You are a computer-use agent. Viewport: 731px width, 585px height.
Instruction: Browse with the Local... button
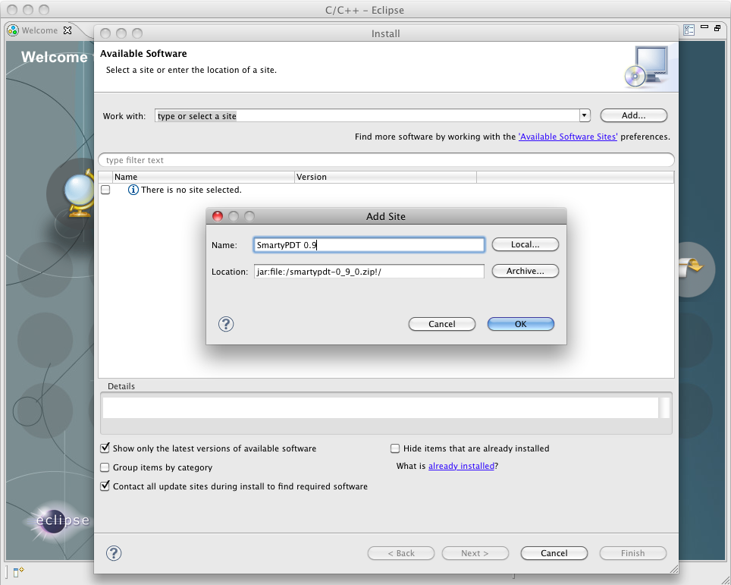[526, 244]
